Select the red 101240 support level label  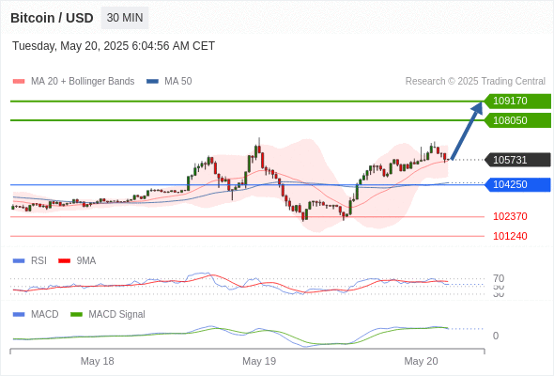pyautogui.click(x=510, y=236)
